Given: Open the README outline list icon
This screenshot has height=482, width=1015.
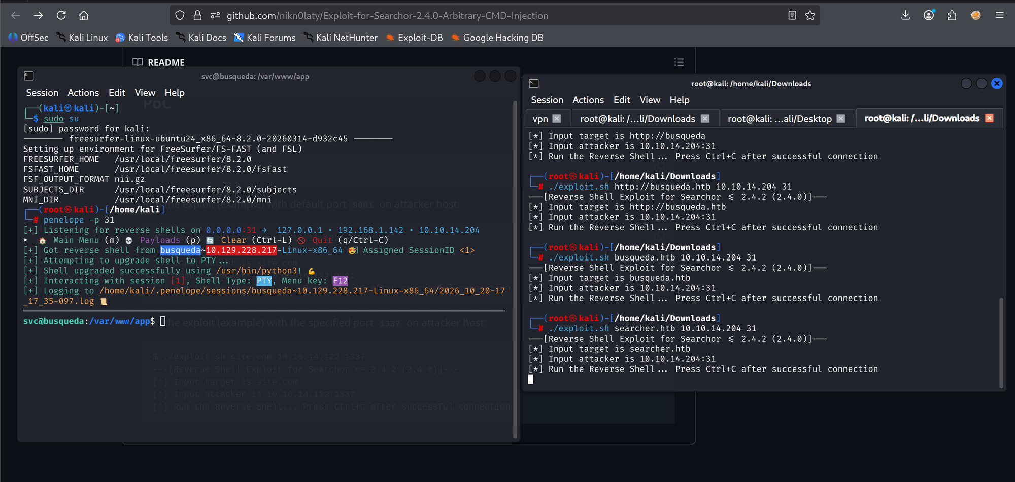Looking at the screenshot, I should (x=679, y=62).
